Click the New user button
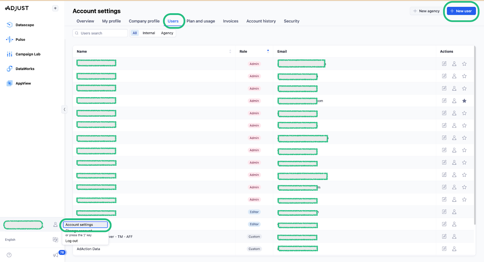This screenshot has height=262, width=484. point(461,11)
